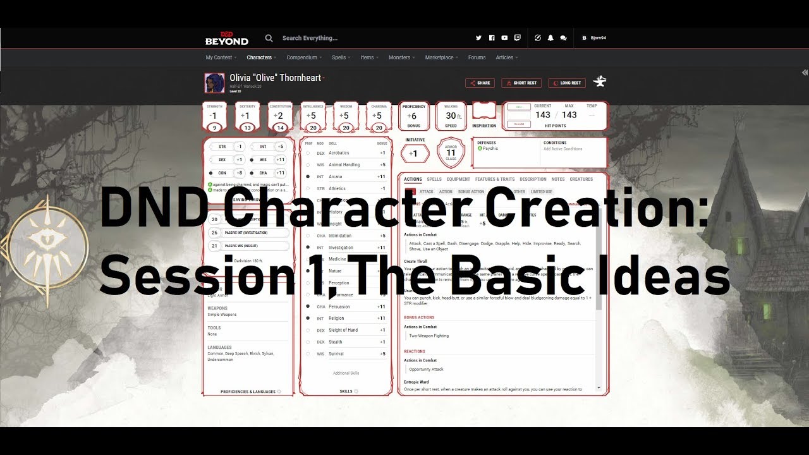
Task: Toggle Acrobatics proficiency marker
Action: click(x=308, y=153)
